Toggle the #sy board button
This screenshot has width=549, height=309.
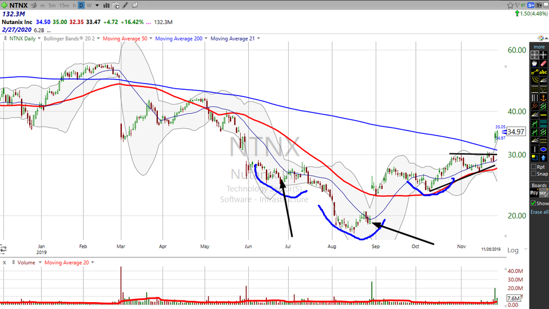534,193
